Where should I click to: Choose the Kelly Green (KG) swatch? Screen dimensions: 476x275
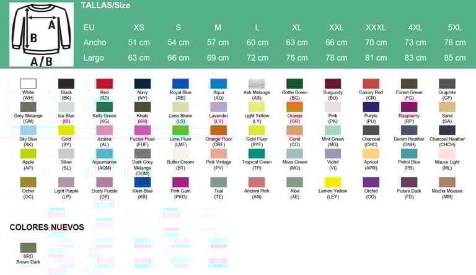pos(104,107)
